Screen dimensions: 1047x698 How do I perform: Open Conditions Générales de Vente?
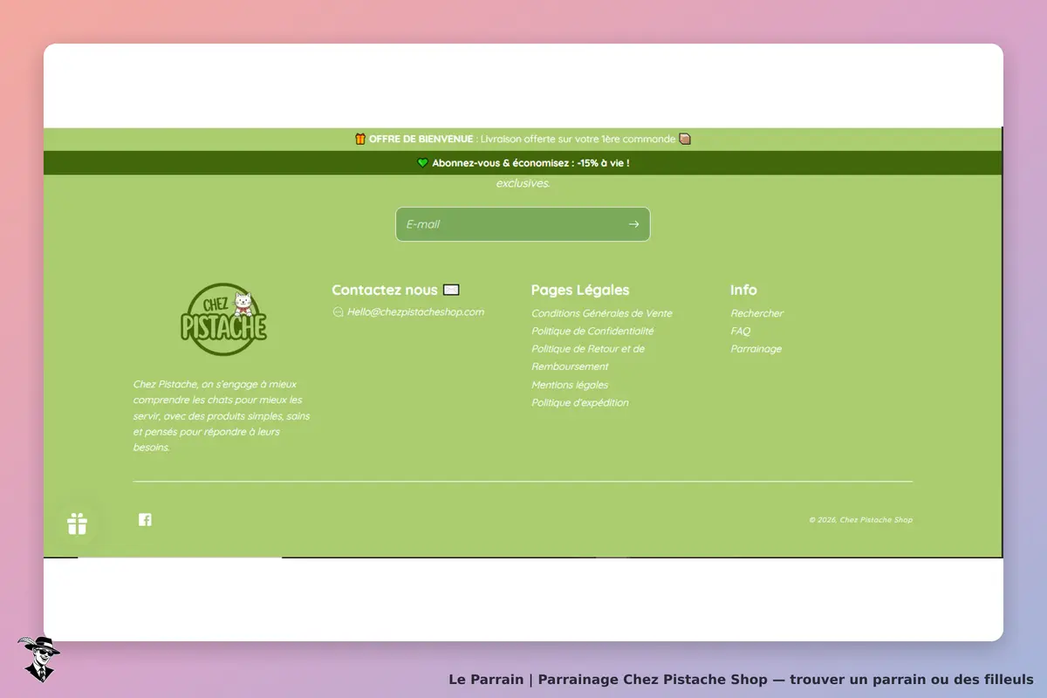coord(602,313)
